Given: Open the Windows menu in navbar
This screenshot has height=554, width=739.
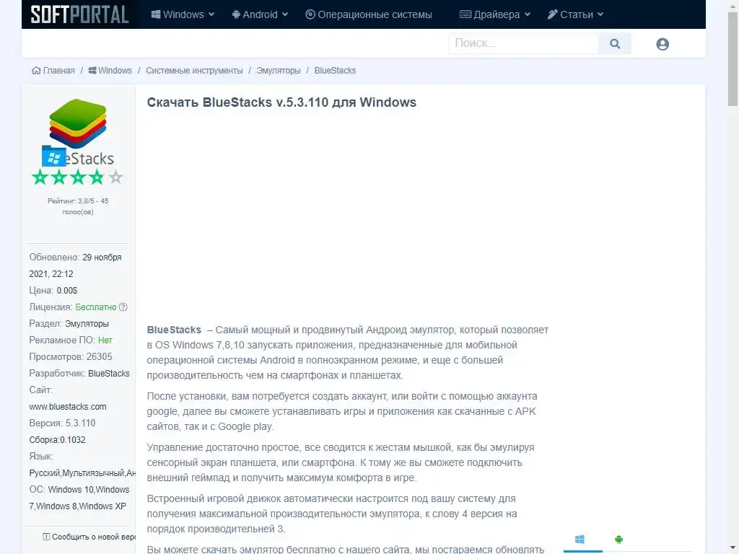Looking at the screenshot, I should (x=183, y=14).
